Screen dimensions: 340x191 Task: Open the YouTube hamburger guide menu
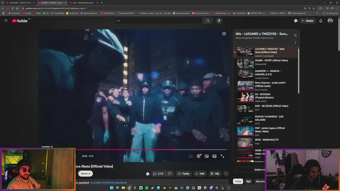coord(6,20)
